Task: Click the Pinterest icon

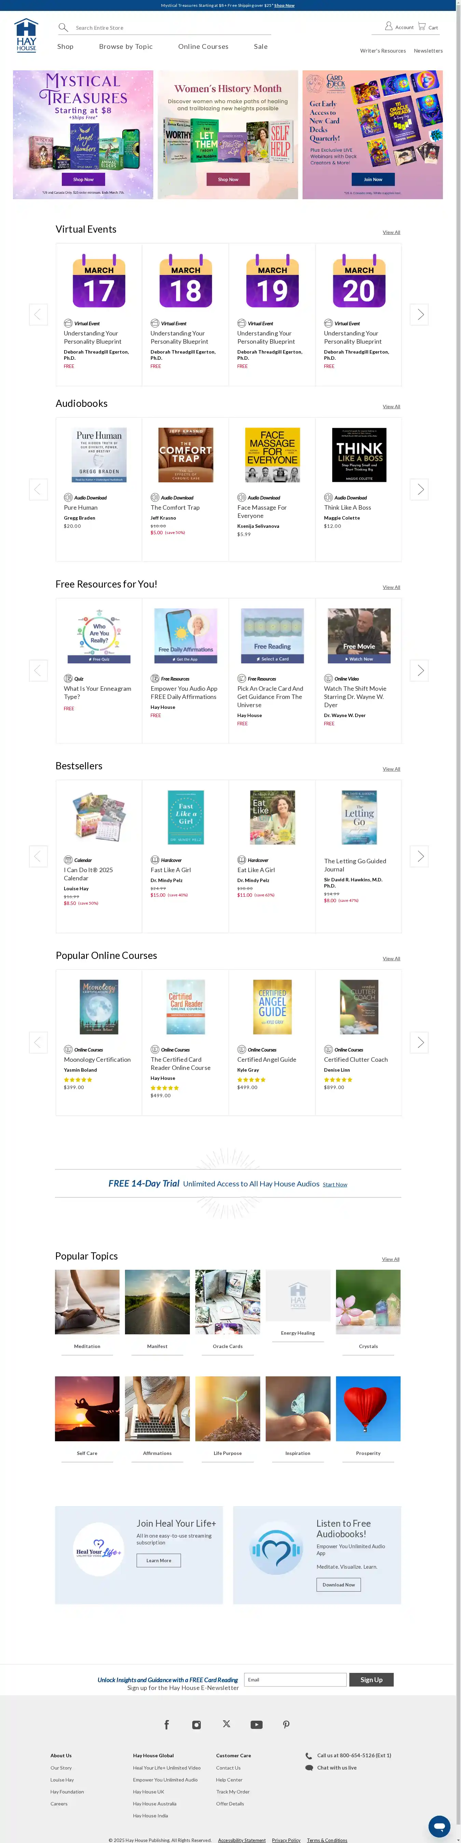Action: pos(286,1724)
